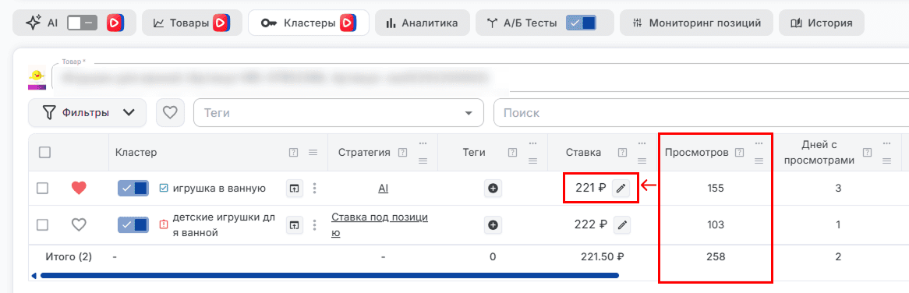
Task: Edit the 221 ₽ bid with pencil icon
Action: coord(621,188)
